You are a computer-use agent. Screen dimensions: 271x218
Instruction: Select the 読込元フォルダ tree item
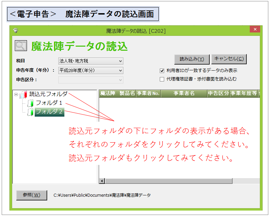(x=49, y=94)
